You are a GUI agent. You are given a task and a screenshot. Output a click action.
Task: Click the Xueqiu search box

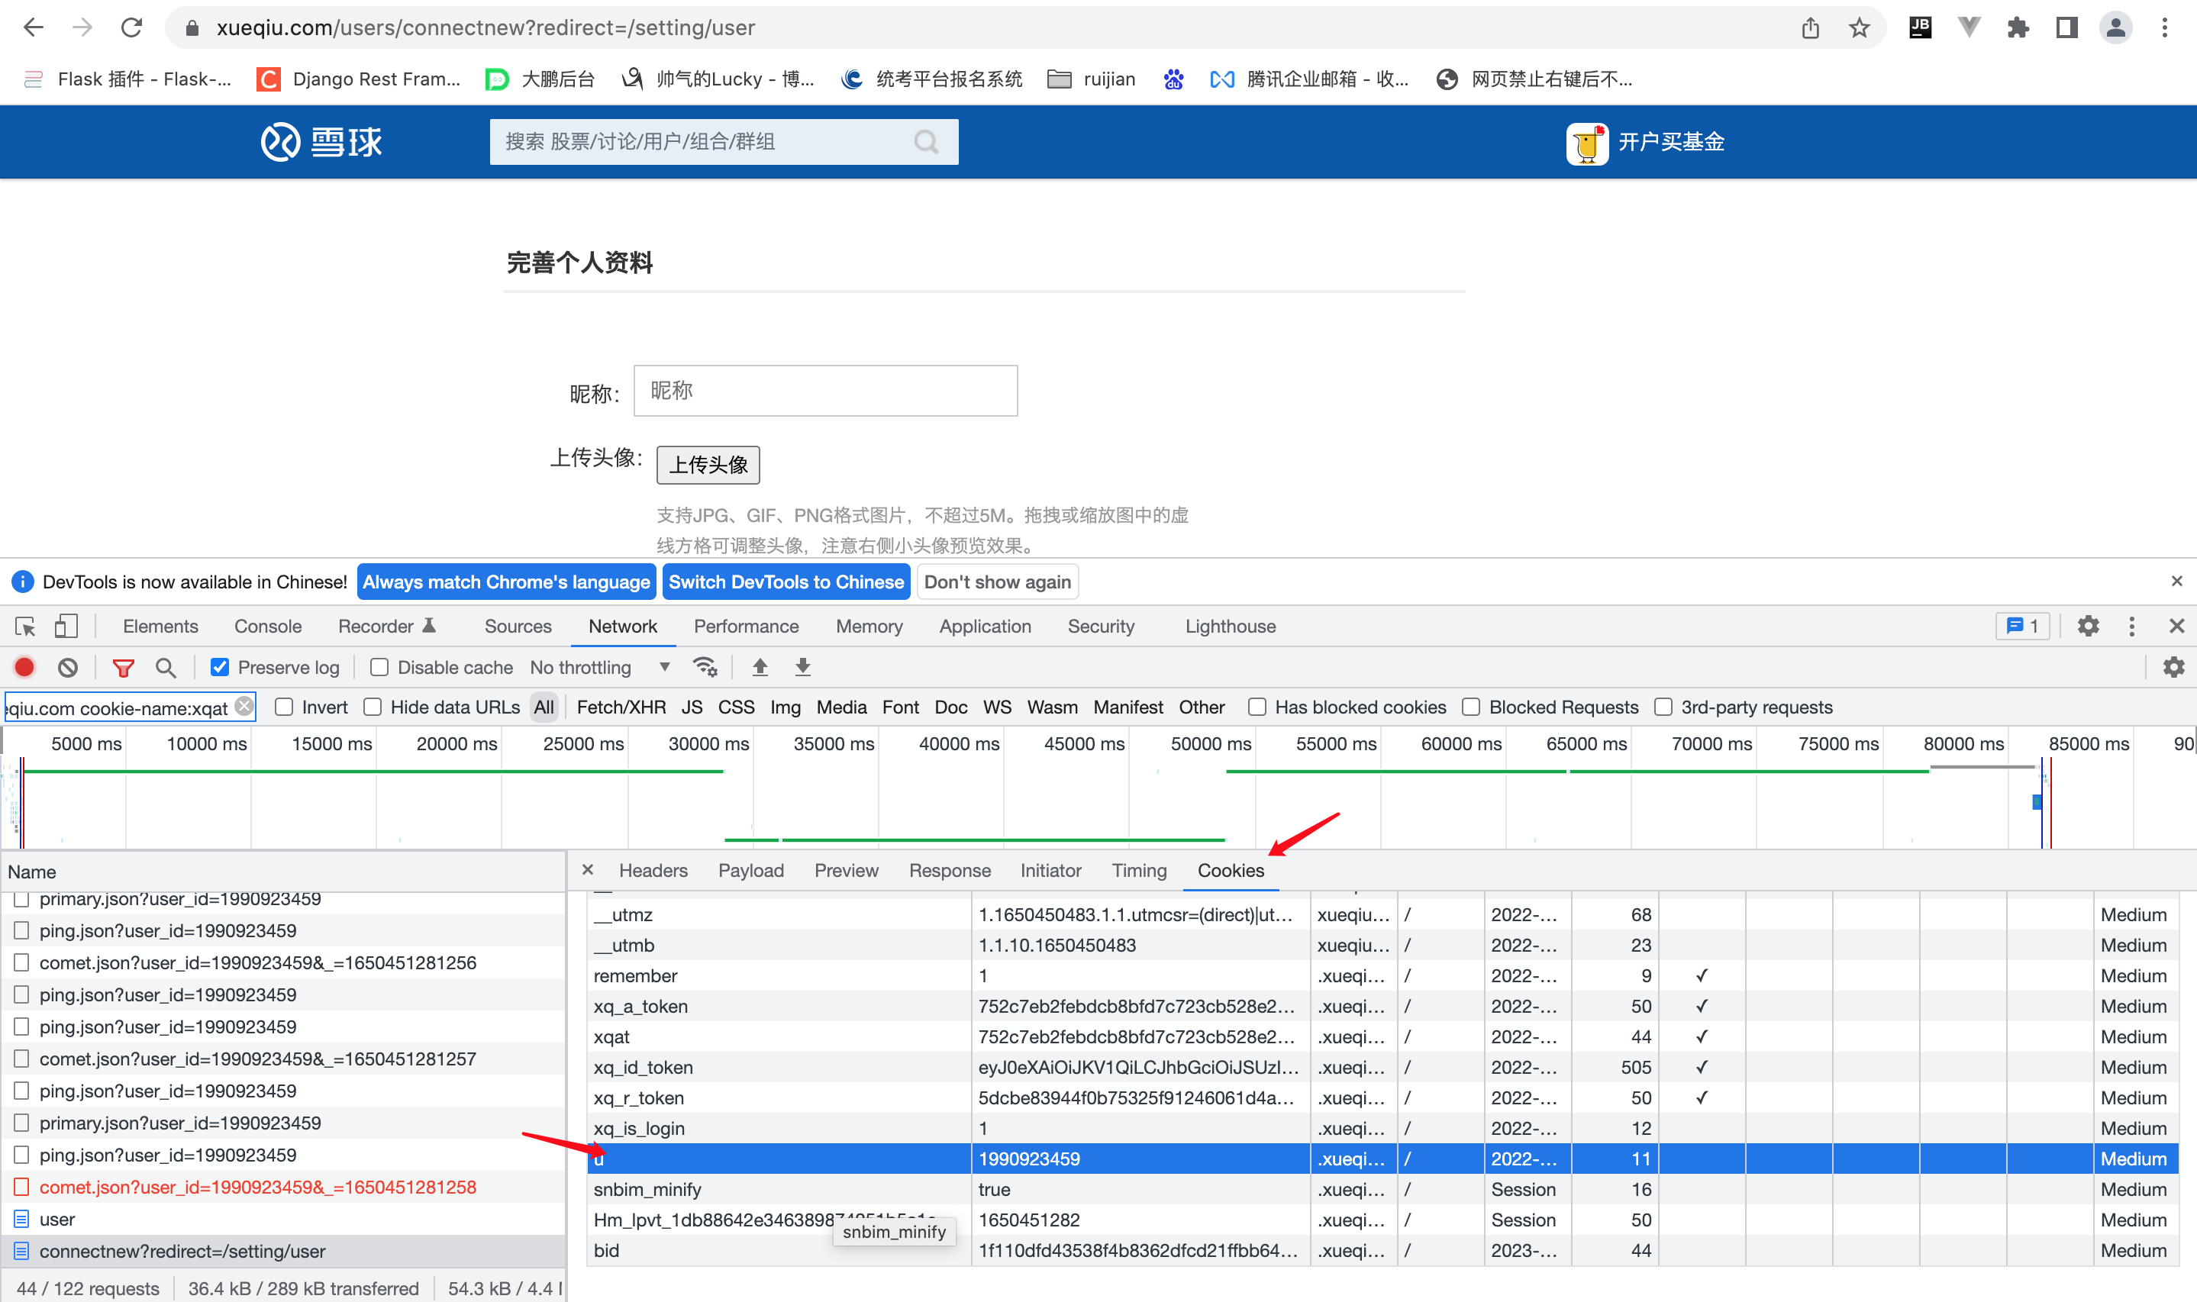(724, 141)
